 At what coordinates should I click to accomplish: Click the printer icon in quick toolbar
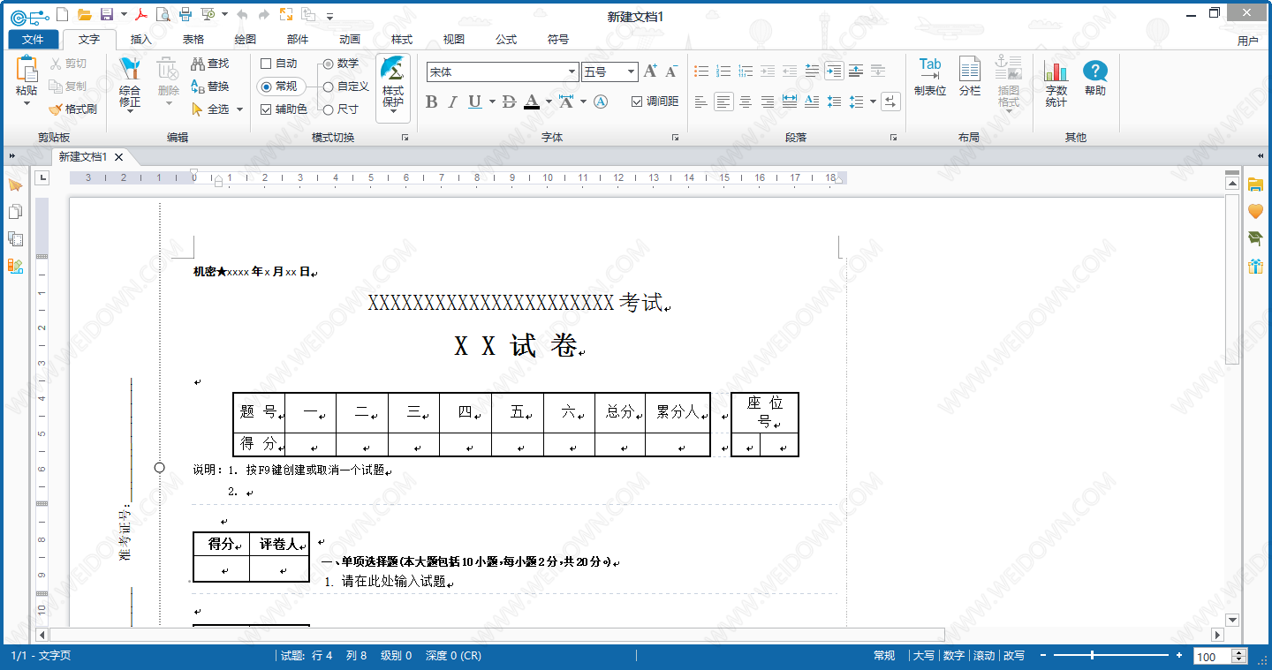(185, 14)
